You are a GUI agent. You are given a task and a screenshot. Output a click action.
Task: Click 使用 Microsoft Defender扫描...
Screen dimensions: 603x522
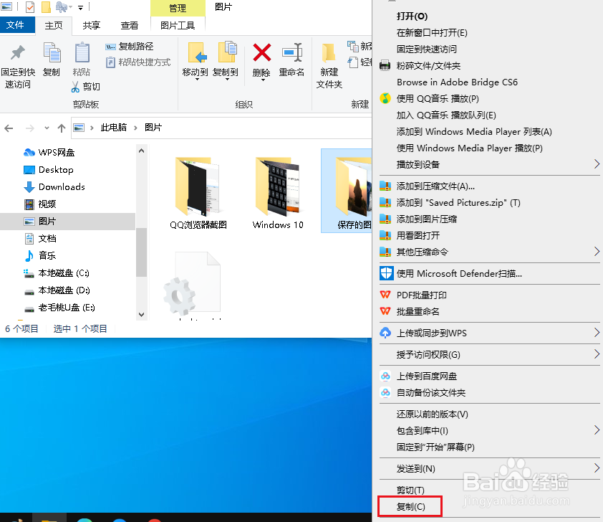pos(459,274)
